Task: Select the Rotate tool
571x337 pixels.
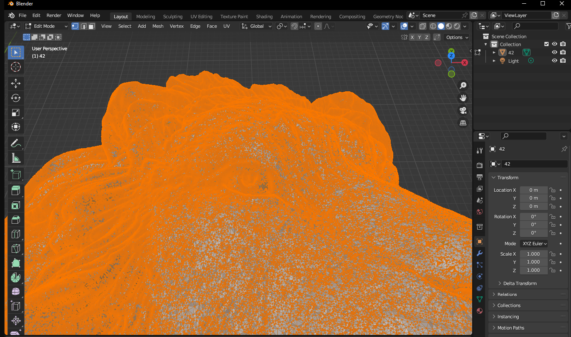Action: coord(16,98)
